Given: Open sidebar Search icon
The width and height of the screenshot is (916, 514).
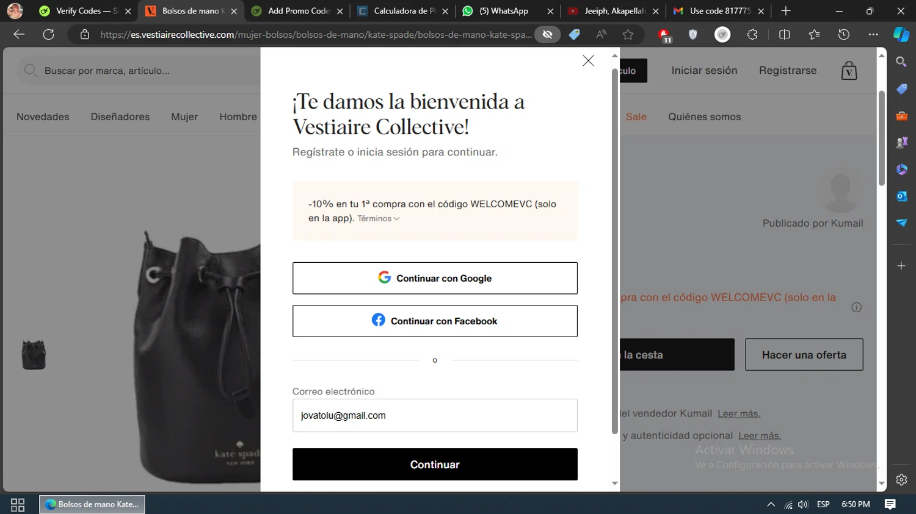Looking at the screenshot, I should (x=901, y=62).
